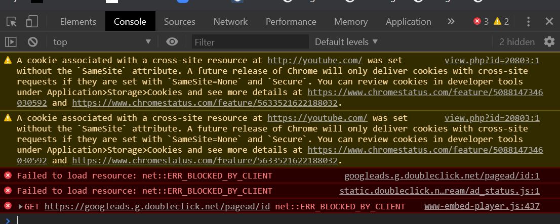Show the console sidebar icon

pyautogui.click(x=11, y=42)
